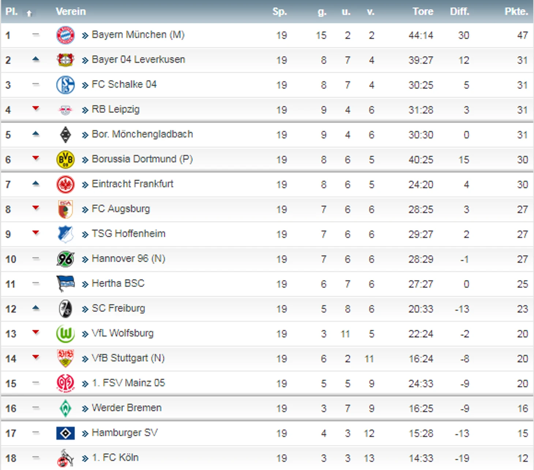Click the Bayer 04 Leverkusen club logo
Screen dimensions: 534x470
pos(65,60)
